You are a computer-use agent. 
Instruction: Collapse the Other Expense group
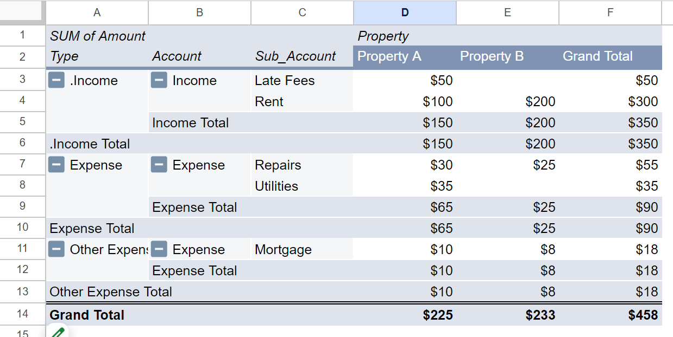[x=56, y=249]
